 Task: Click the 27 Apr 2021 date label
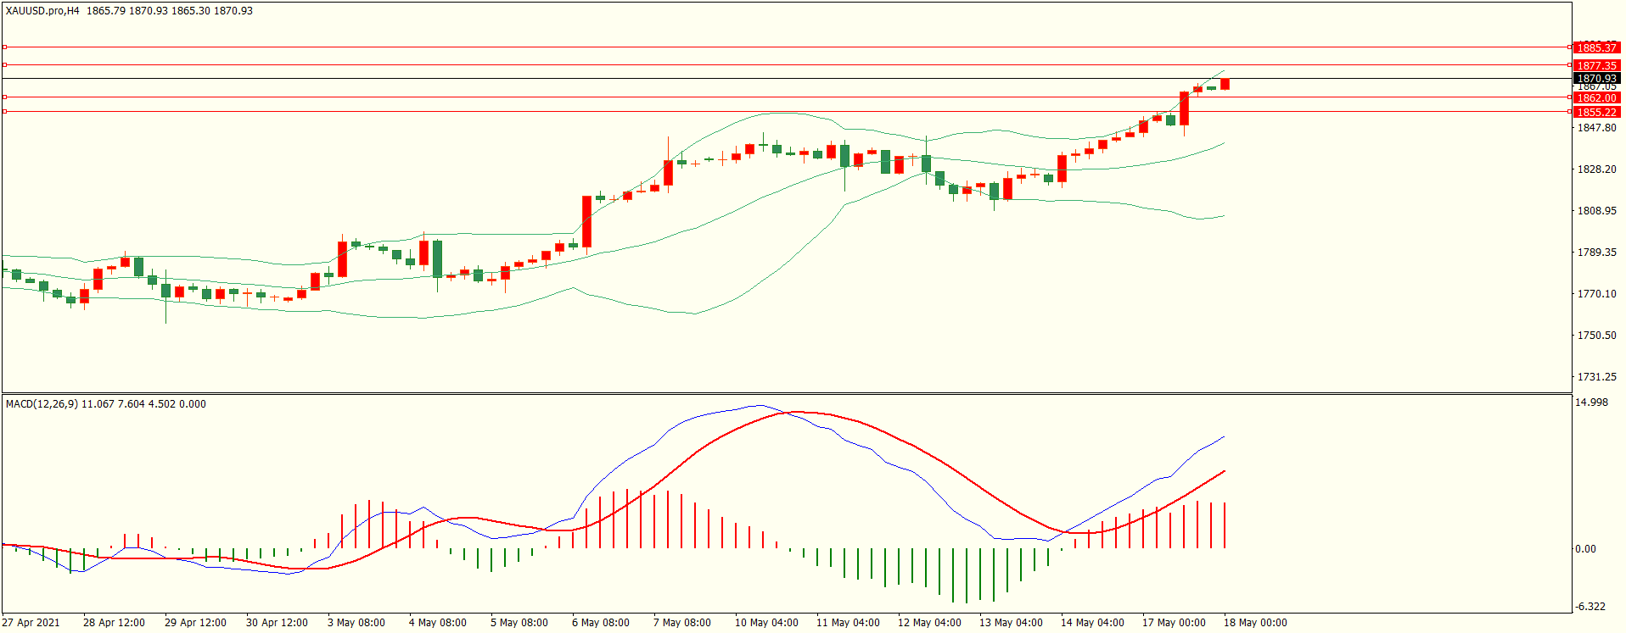[x=31, y=623]
